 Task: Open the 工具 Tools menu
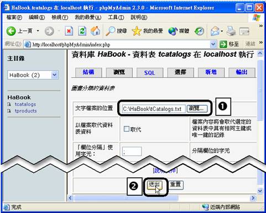(x=116, y=18)
